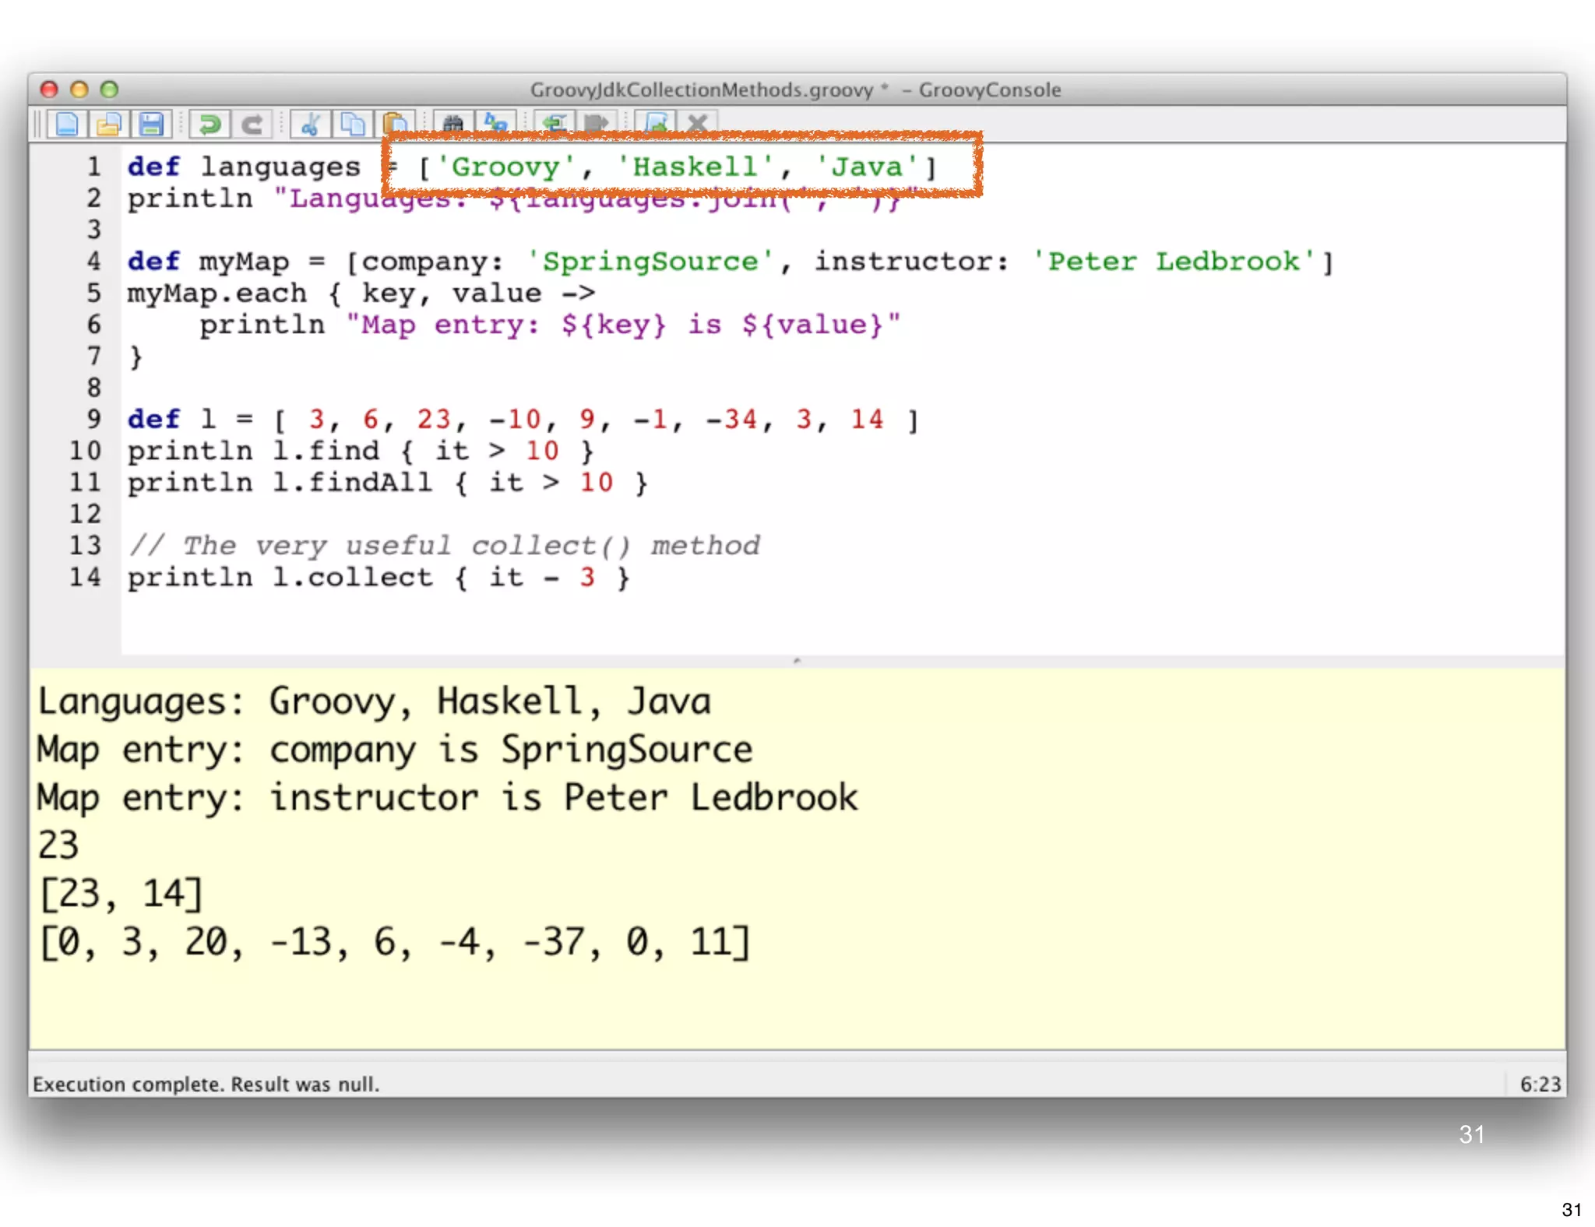Click the Paste clipboard icon

pyautogui.click(x=396, y=123)
